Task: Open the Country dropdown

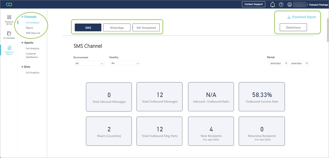Action: (125, 63)
